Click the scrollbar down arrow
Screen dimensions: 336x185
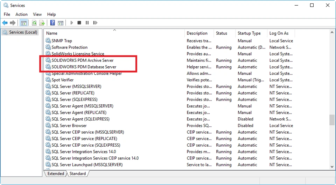click(332, 166)
